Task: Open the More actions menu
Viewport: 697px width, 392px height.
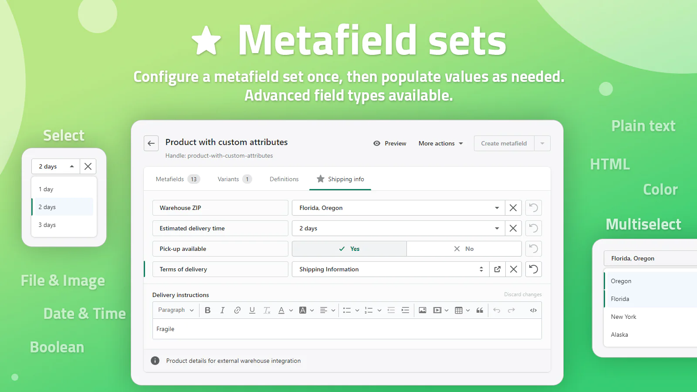Action: click(x=440, y=143)
